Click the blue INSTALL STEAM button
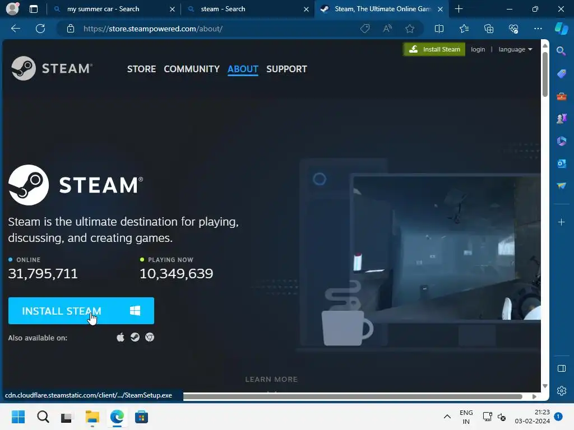The width and height of the screenshot is (574, 430). point(81,310)
